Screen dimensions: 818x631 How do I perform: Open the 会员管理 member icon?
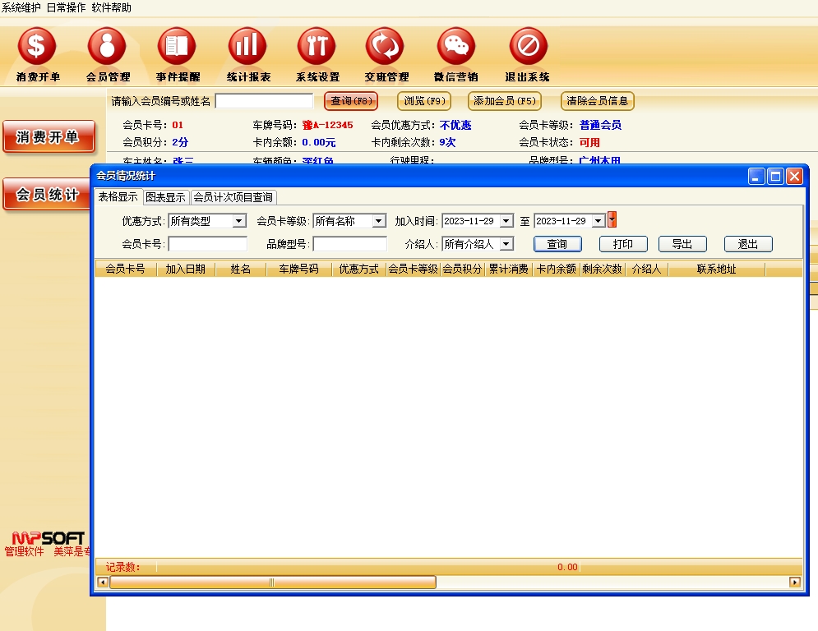[x=108, y=47]
